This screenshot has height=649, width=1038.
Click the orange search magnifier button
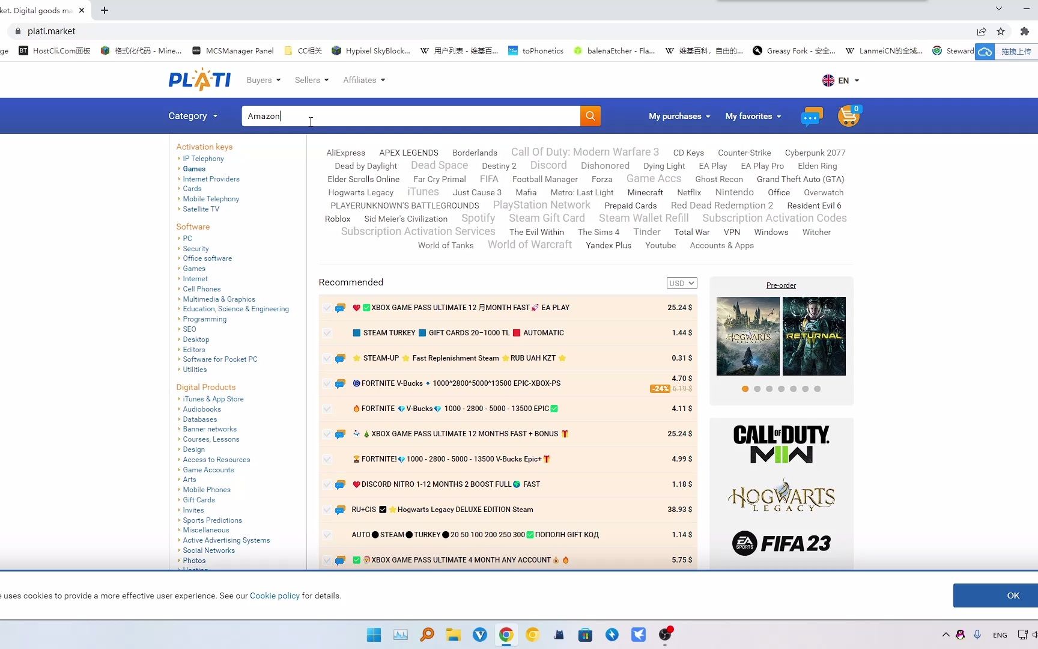590,116
